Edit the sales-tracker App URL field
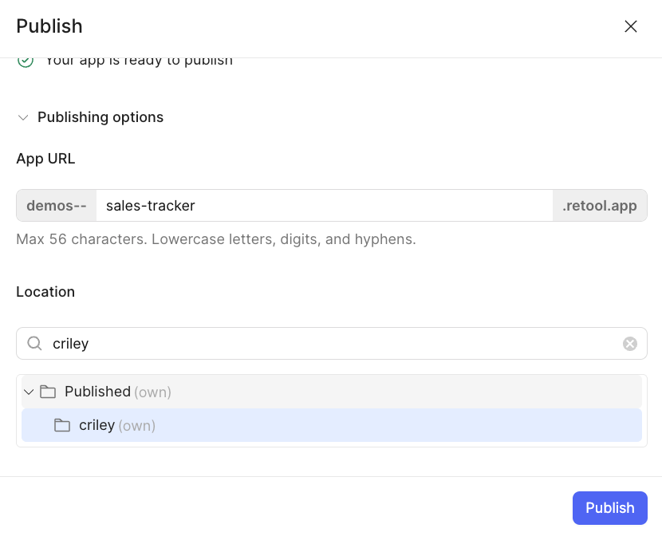Screen dimensions: 662x536 325,206
